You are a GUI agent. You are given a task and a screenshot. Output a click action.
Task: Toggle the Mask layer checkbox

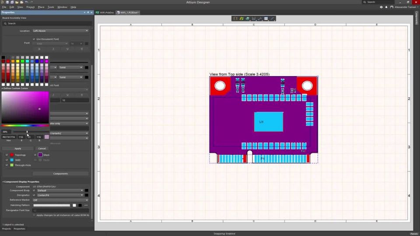tap(35, 155)
